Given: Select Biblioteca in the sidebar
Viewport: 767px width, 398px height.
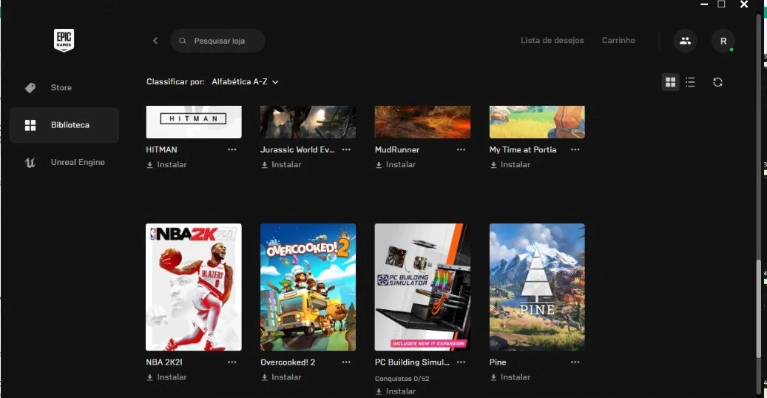Looking at the screenshot, I should [x=64, y=125].
